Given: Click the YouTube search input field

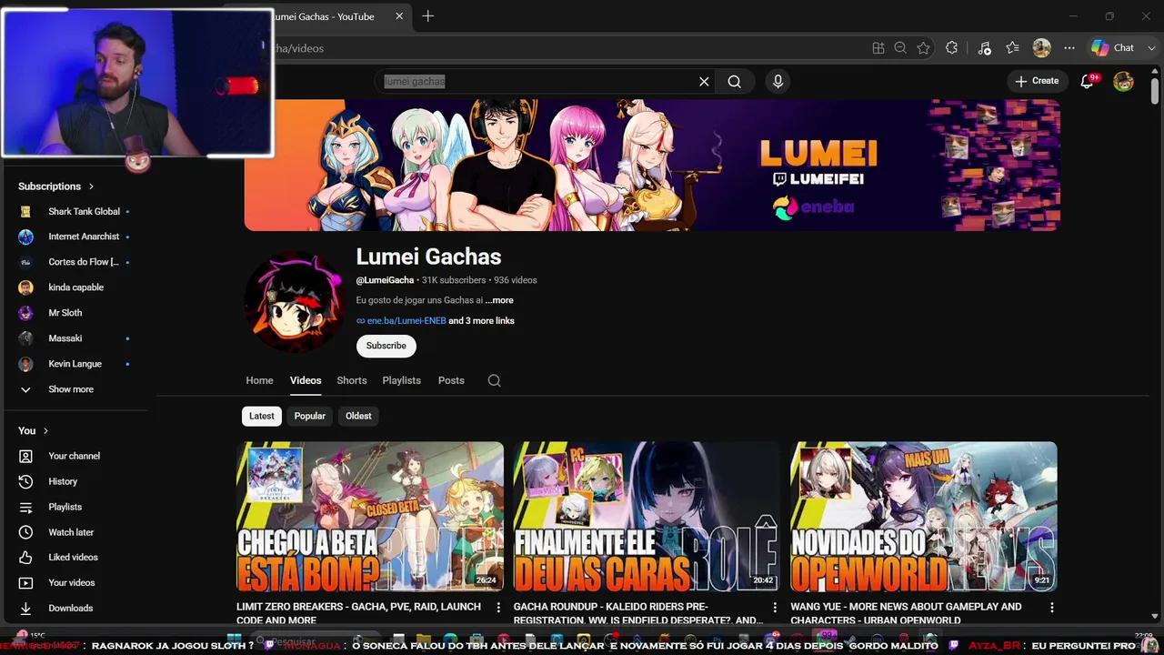Looking at the screenshot, I should (537, 81).
